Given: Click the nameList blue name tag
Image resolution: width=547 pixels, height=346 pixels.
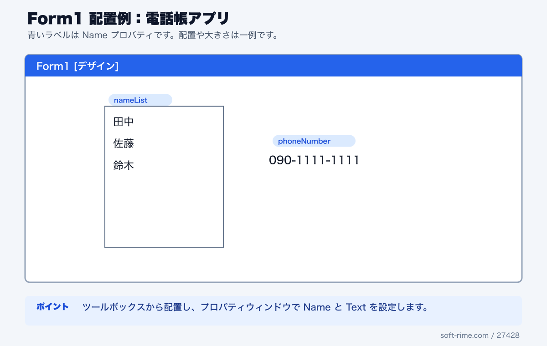Looking at the screenshot, I should (140, 100).
